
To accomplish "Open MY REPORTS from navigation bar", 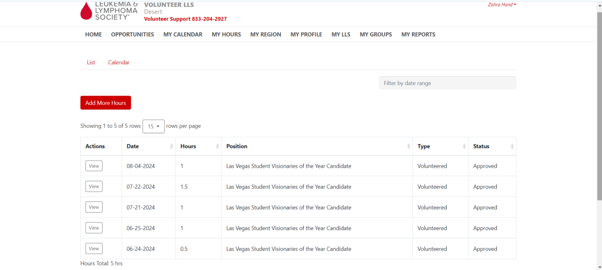I will tap(418, 34).
